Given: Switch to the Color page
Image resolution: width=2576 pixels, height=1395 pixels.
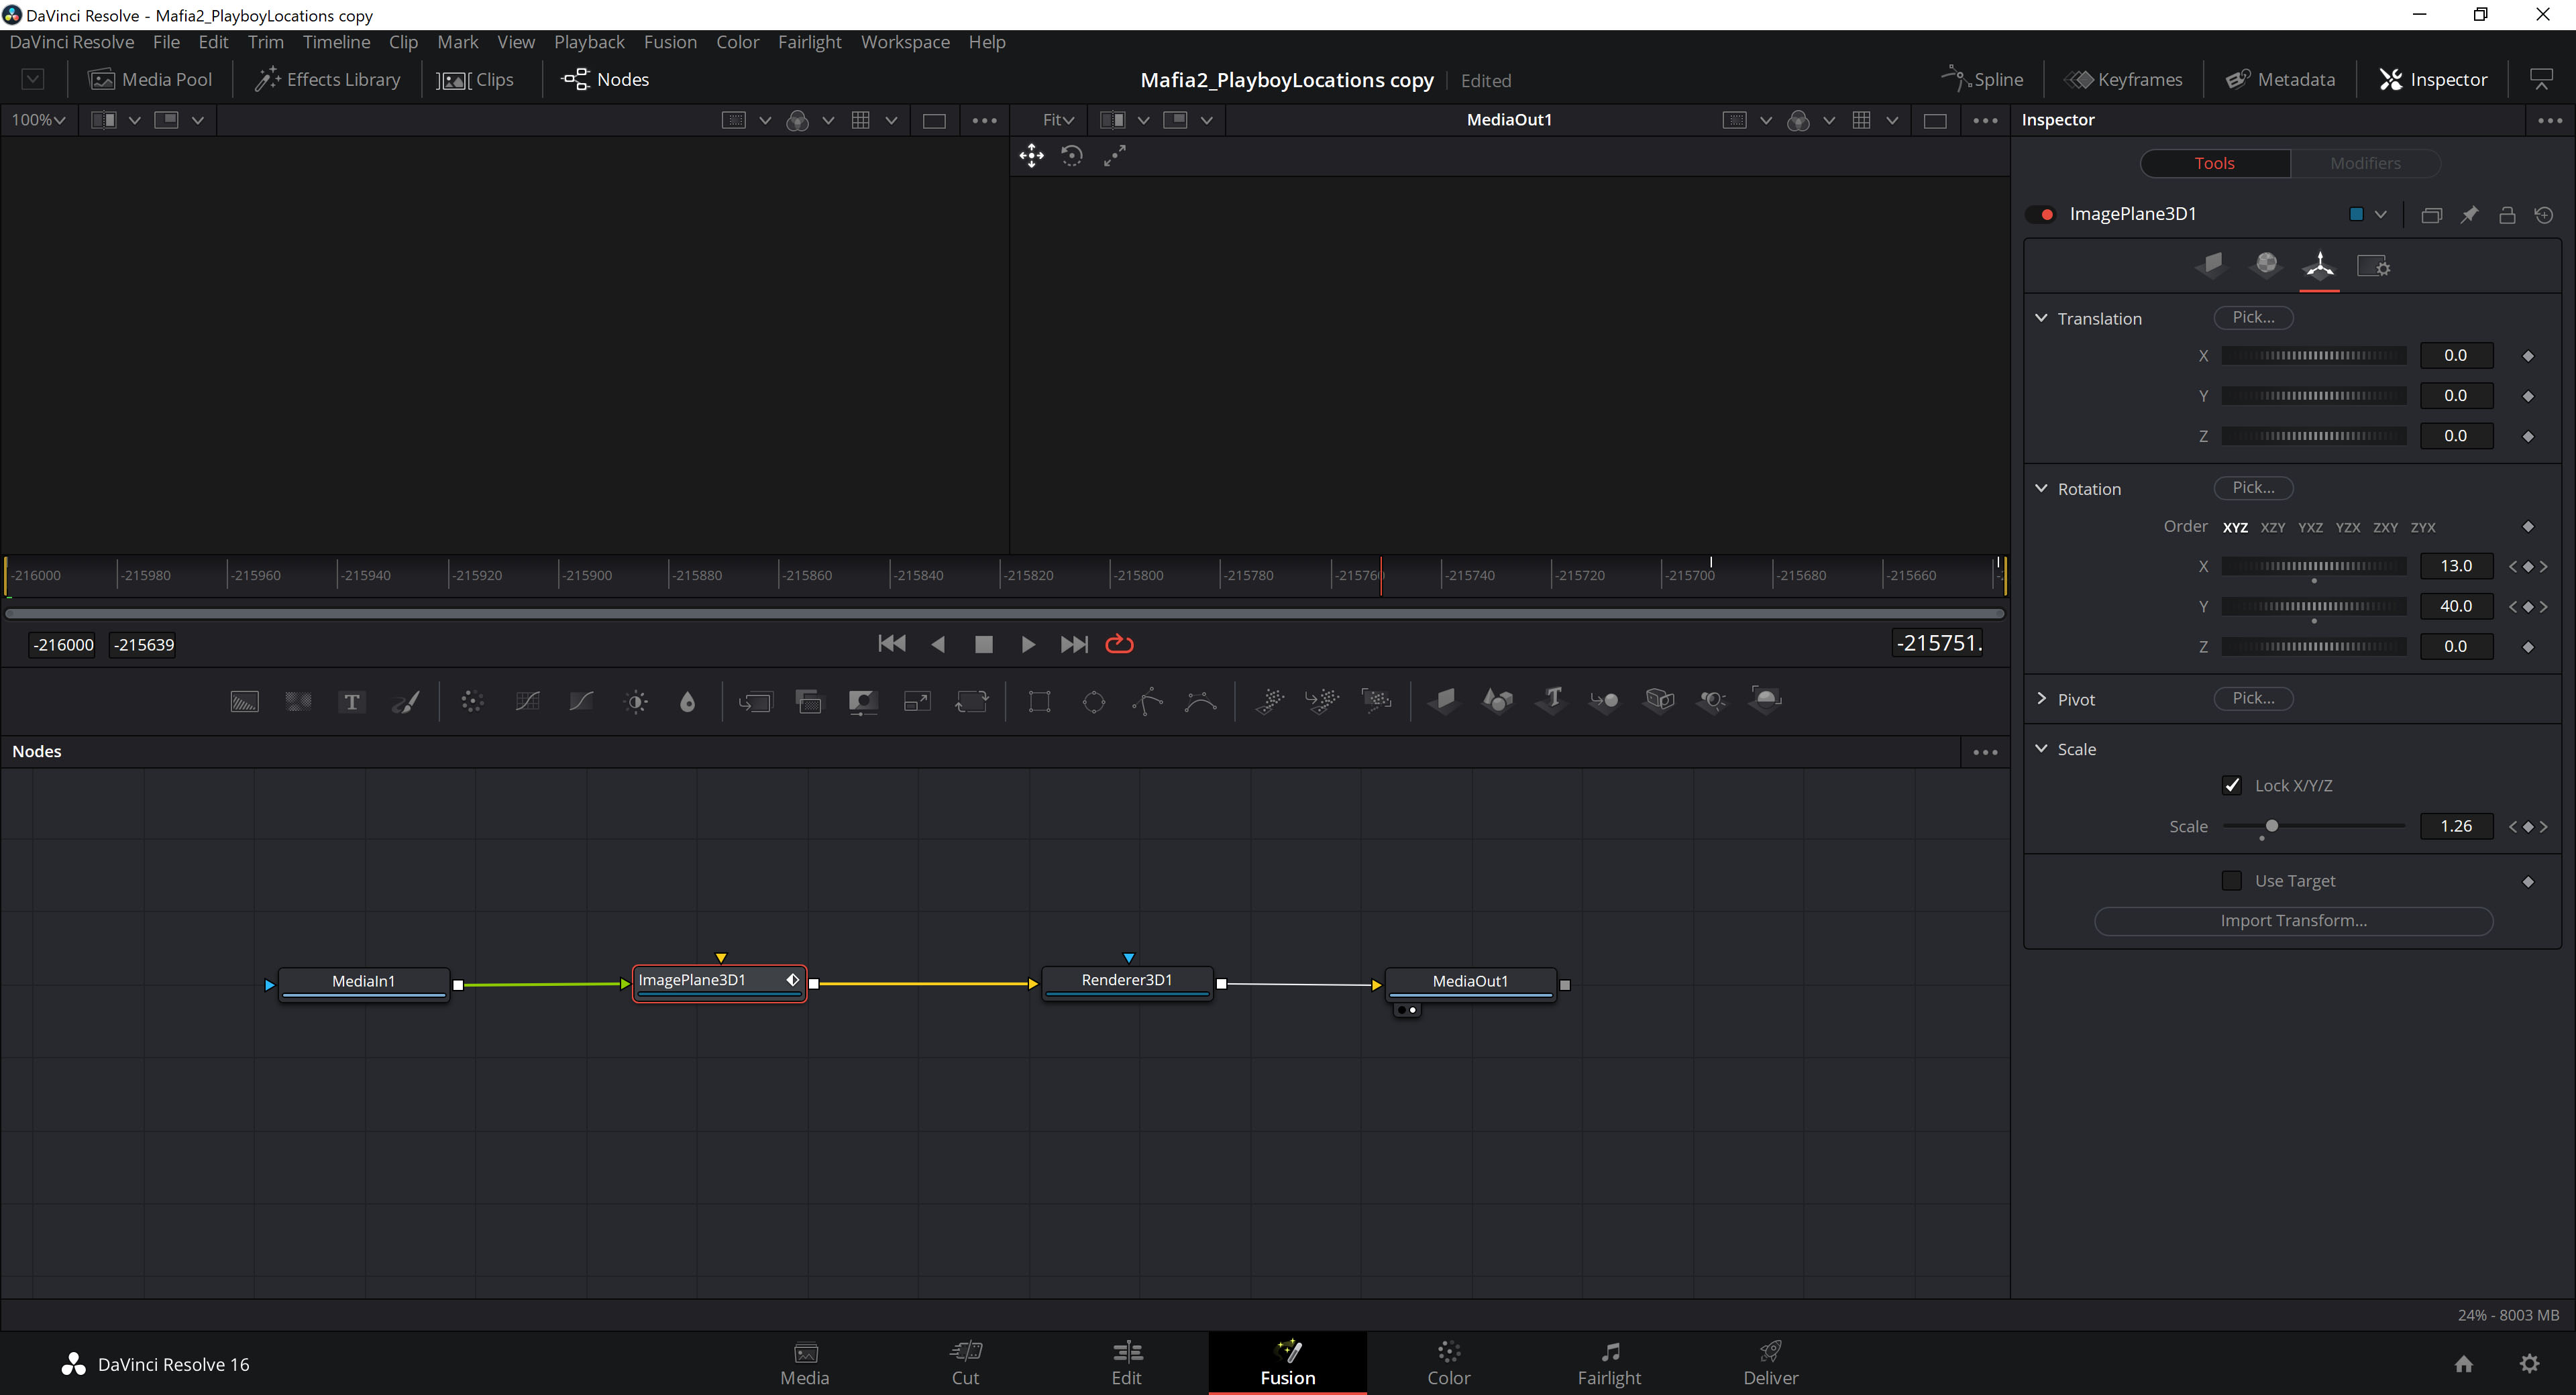Looking at the screenshot, I should click(x=1448, y=1364).
